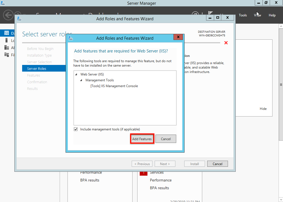Click the Next button in the wizard
The width and height of the screenshot is (283, 202).
[165, 164]
